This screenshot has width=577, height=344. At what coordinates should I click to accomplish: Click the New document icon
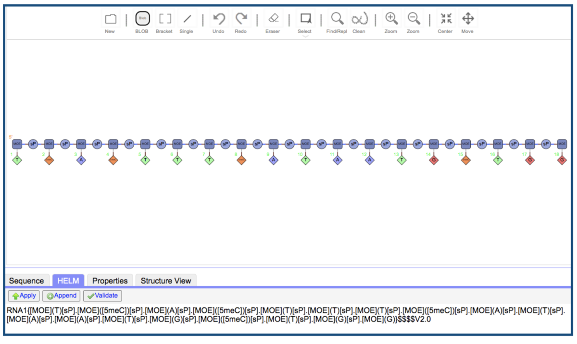pyautogui.click(x=110, y=19)
